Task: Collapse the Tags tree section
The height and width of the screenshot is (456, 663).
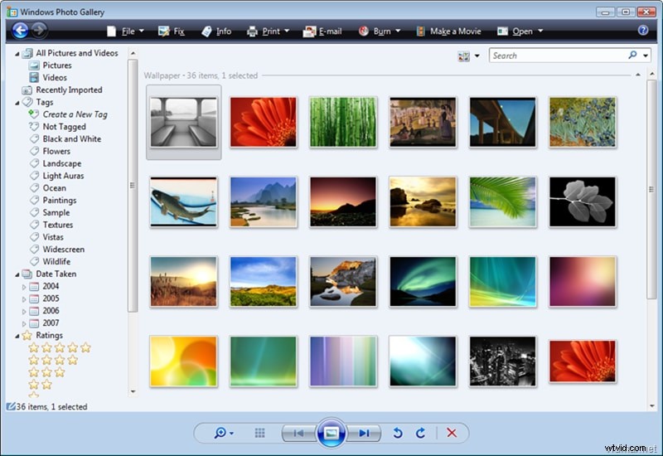Action: [x=17, y=102]
